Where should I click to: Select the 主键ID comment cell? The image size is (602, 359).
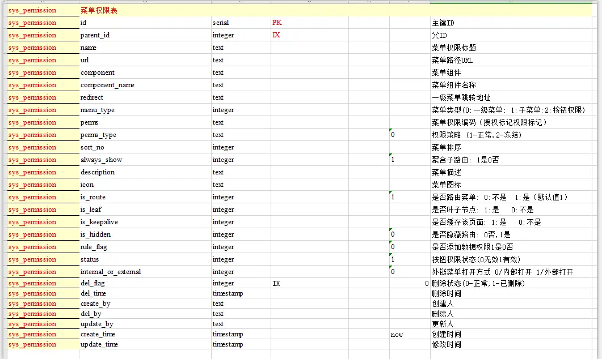[511, 23]
